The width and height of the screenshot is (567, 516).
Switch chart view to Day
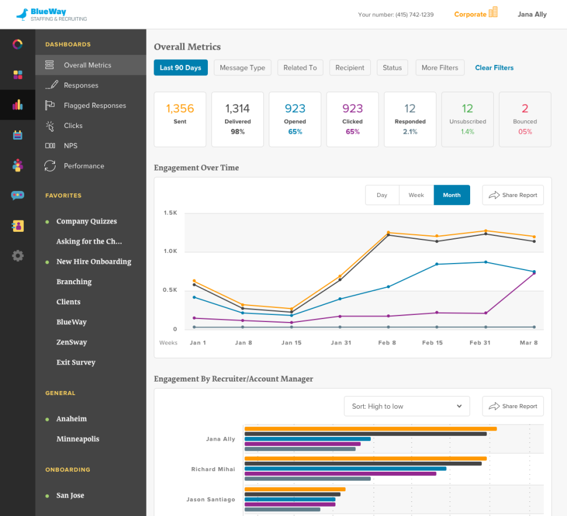point(382,195)
